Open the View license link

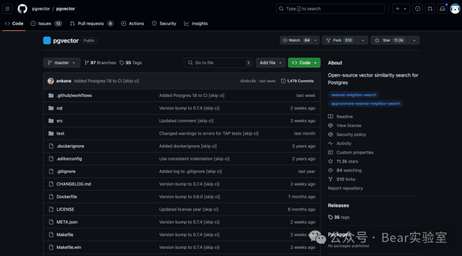point(349,125)
